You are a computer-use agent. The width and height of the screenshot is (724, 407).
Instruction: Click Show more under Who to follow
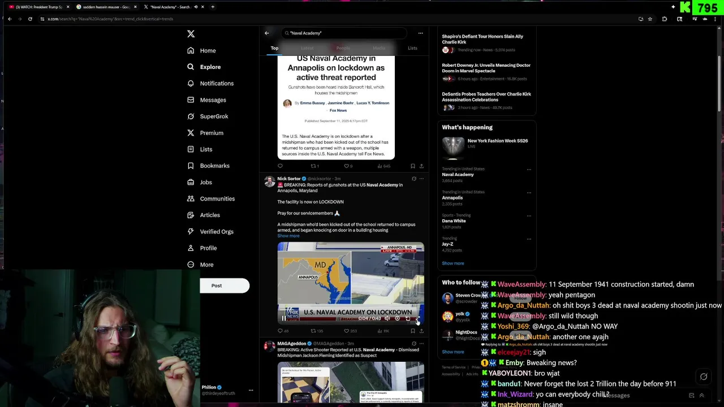click(453, 352)
